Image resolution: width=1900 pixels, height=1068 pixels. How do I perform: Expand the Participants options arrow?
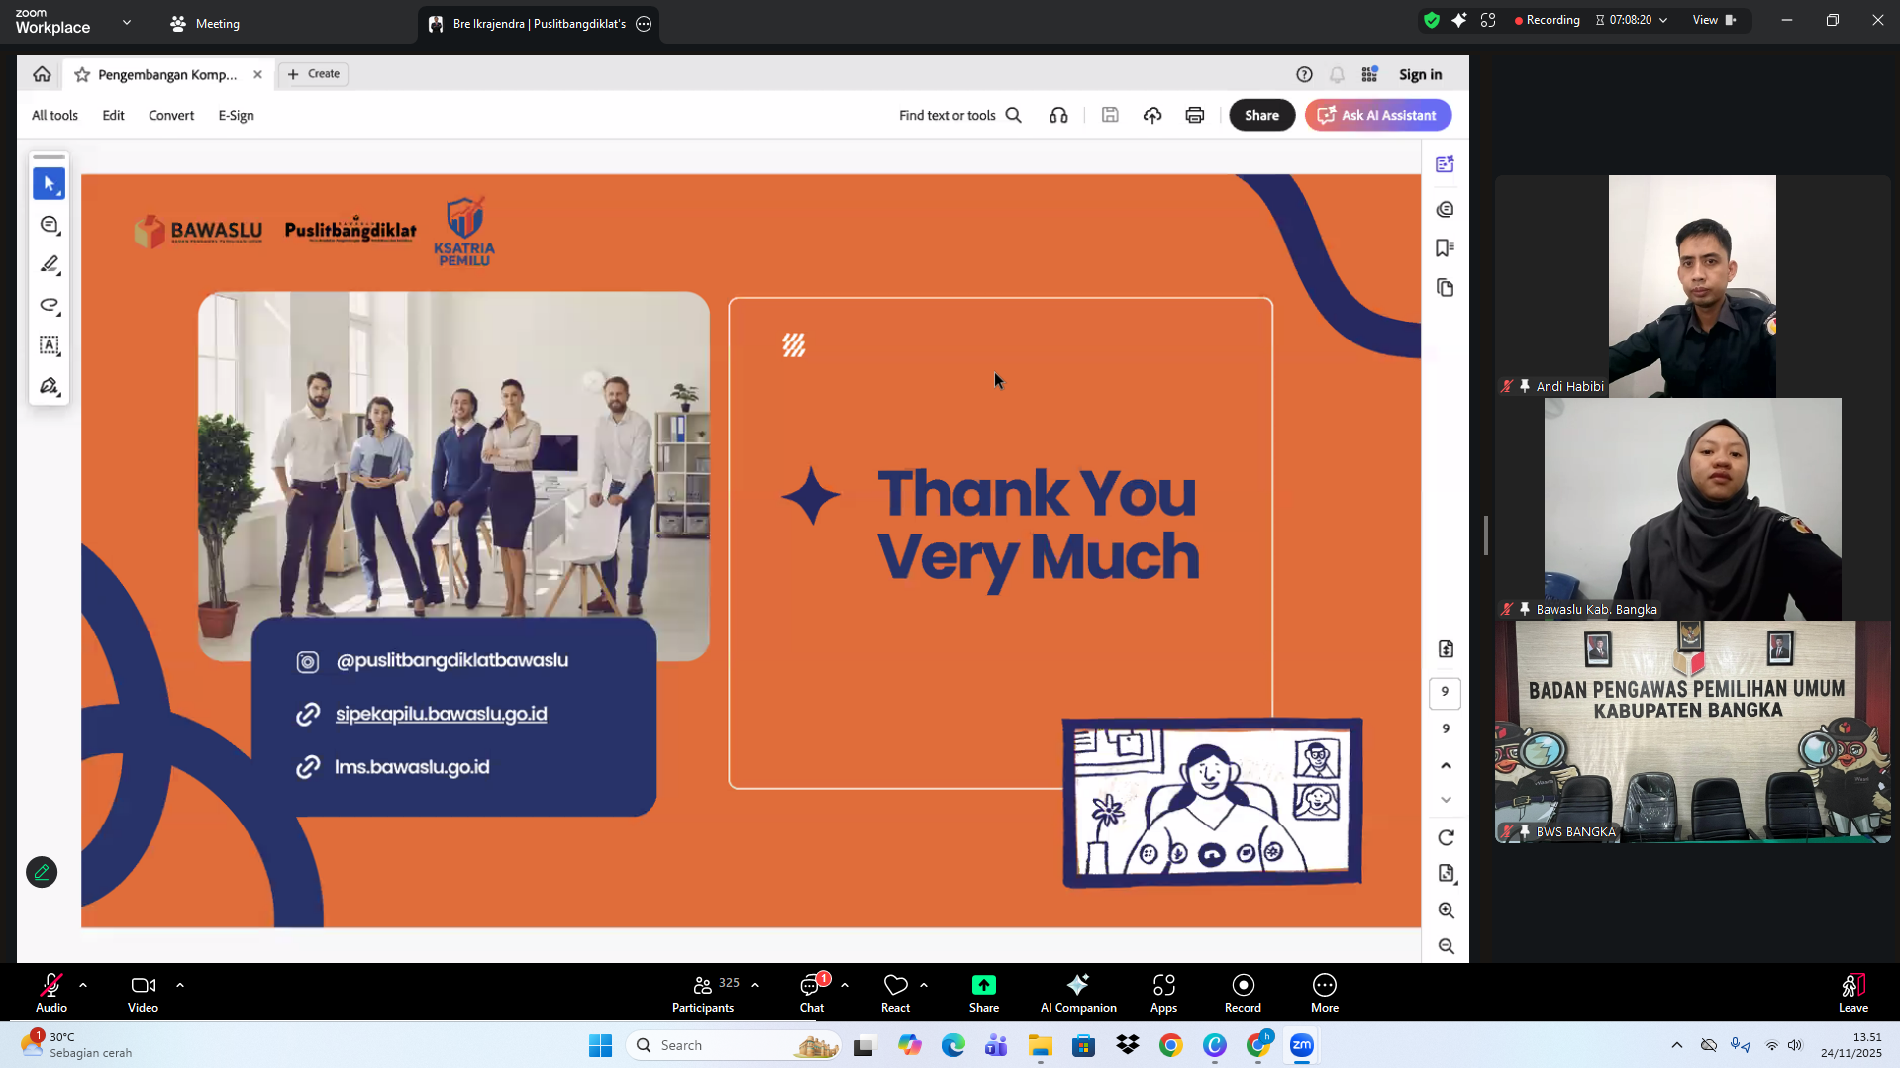[x=755, y=985]
